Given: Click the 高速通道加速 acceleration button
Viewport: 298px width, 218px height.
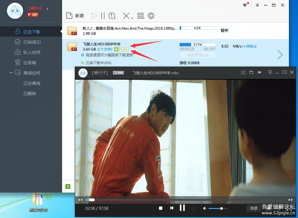Looking at the screenshot, I should (x=198, y=55).
